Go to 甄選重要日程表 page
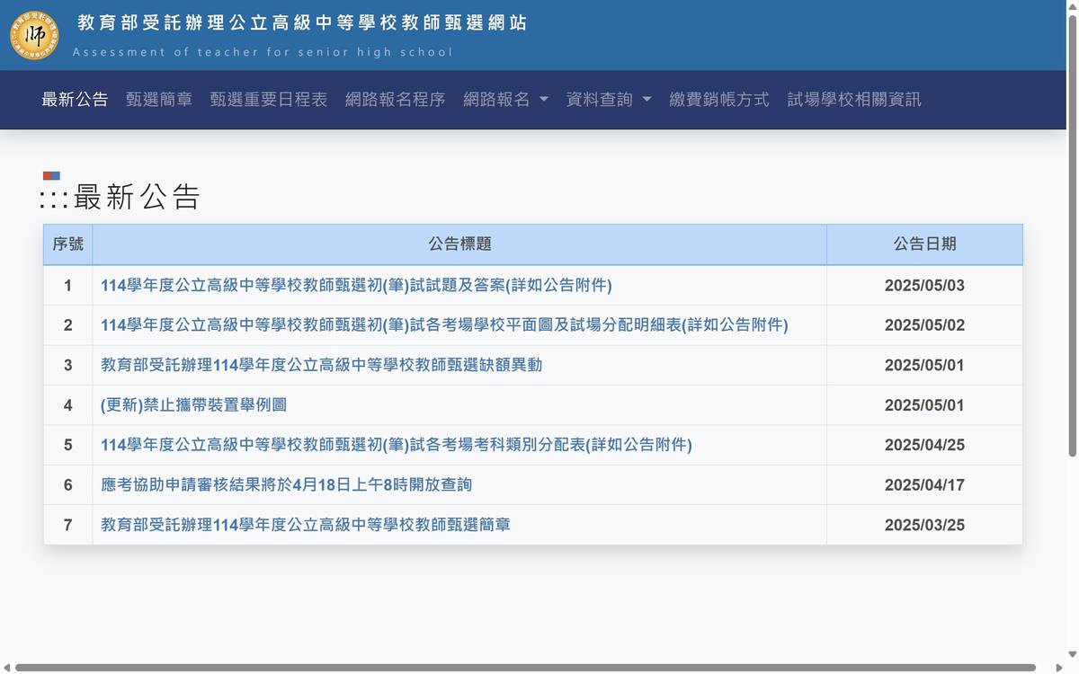This screenshot has height=674, width=1079. point(269,100)
